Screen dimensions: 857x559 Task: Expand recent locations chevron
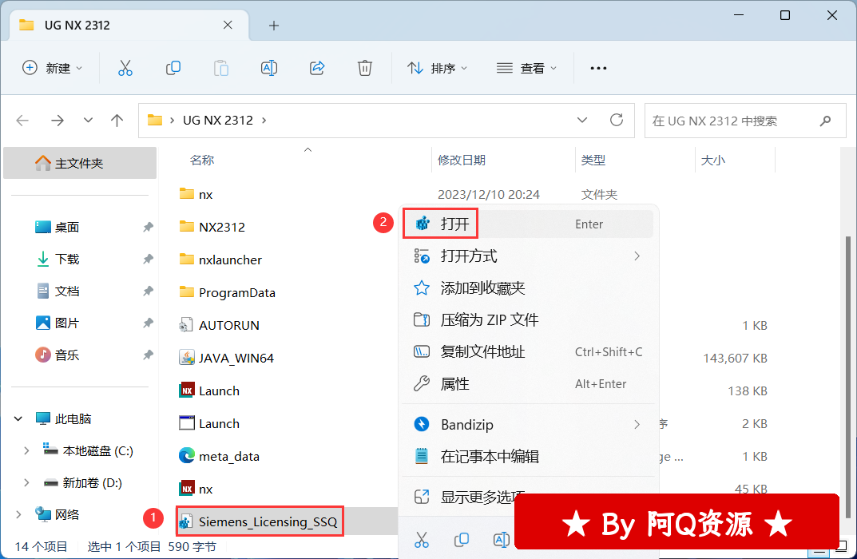point(88,121)
